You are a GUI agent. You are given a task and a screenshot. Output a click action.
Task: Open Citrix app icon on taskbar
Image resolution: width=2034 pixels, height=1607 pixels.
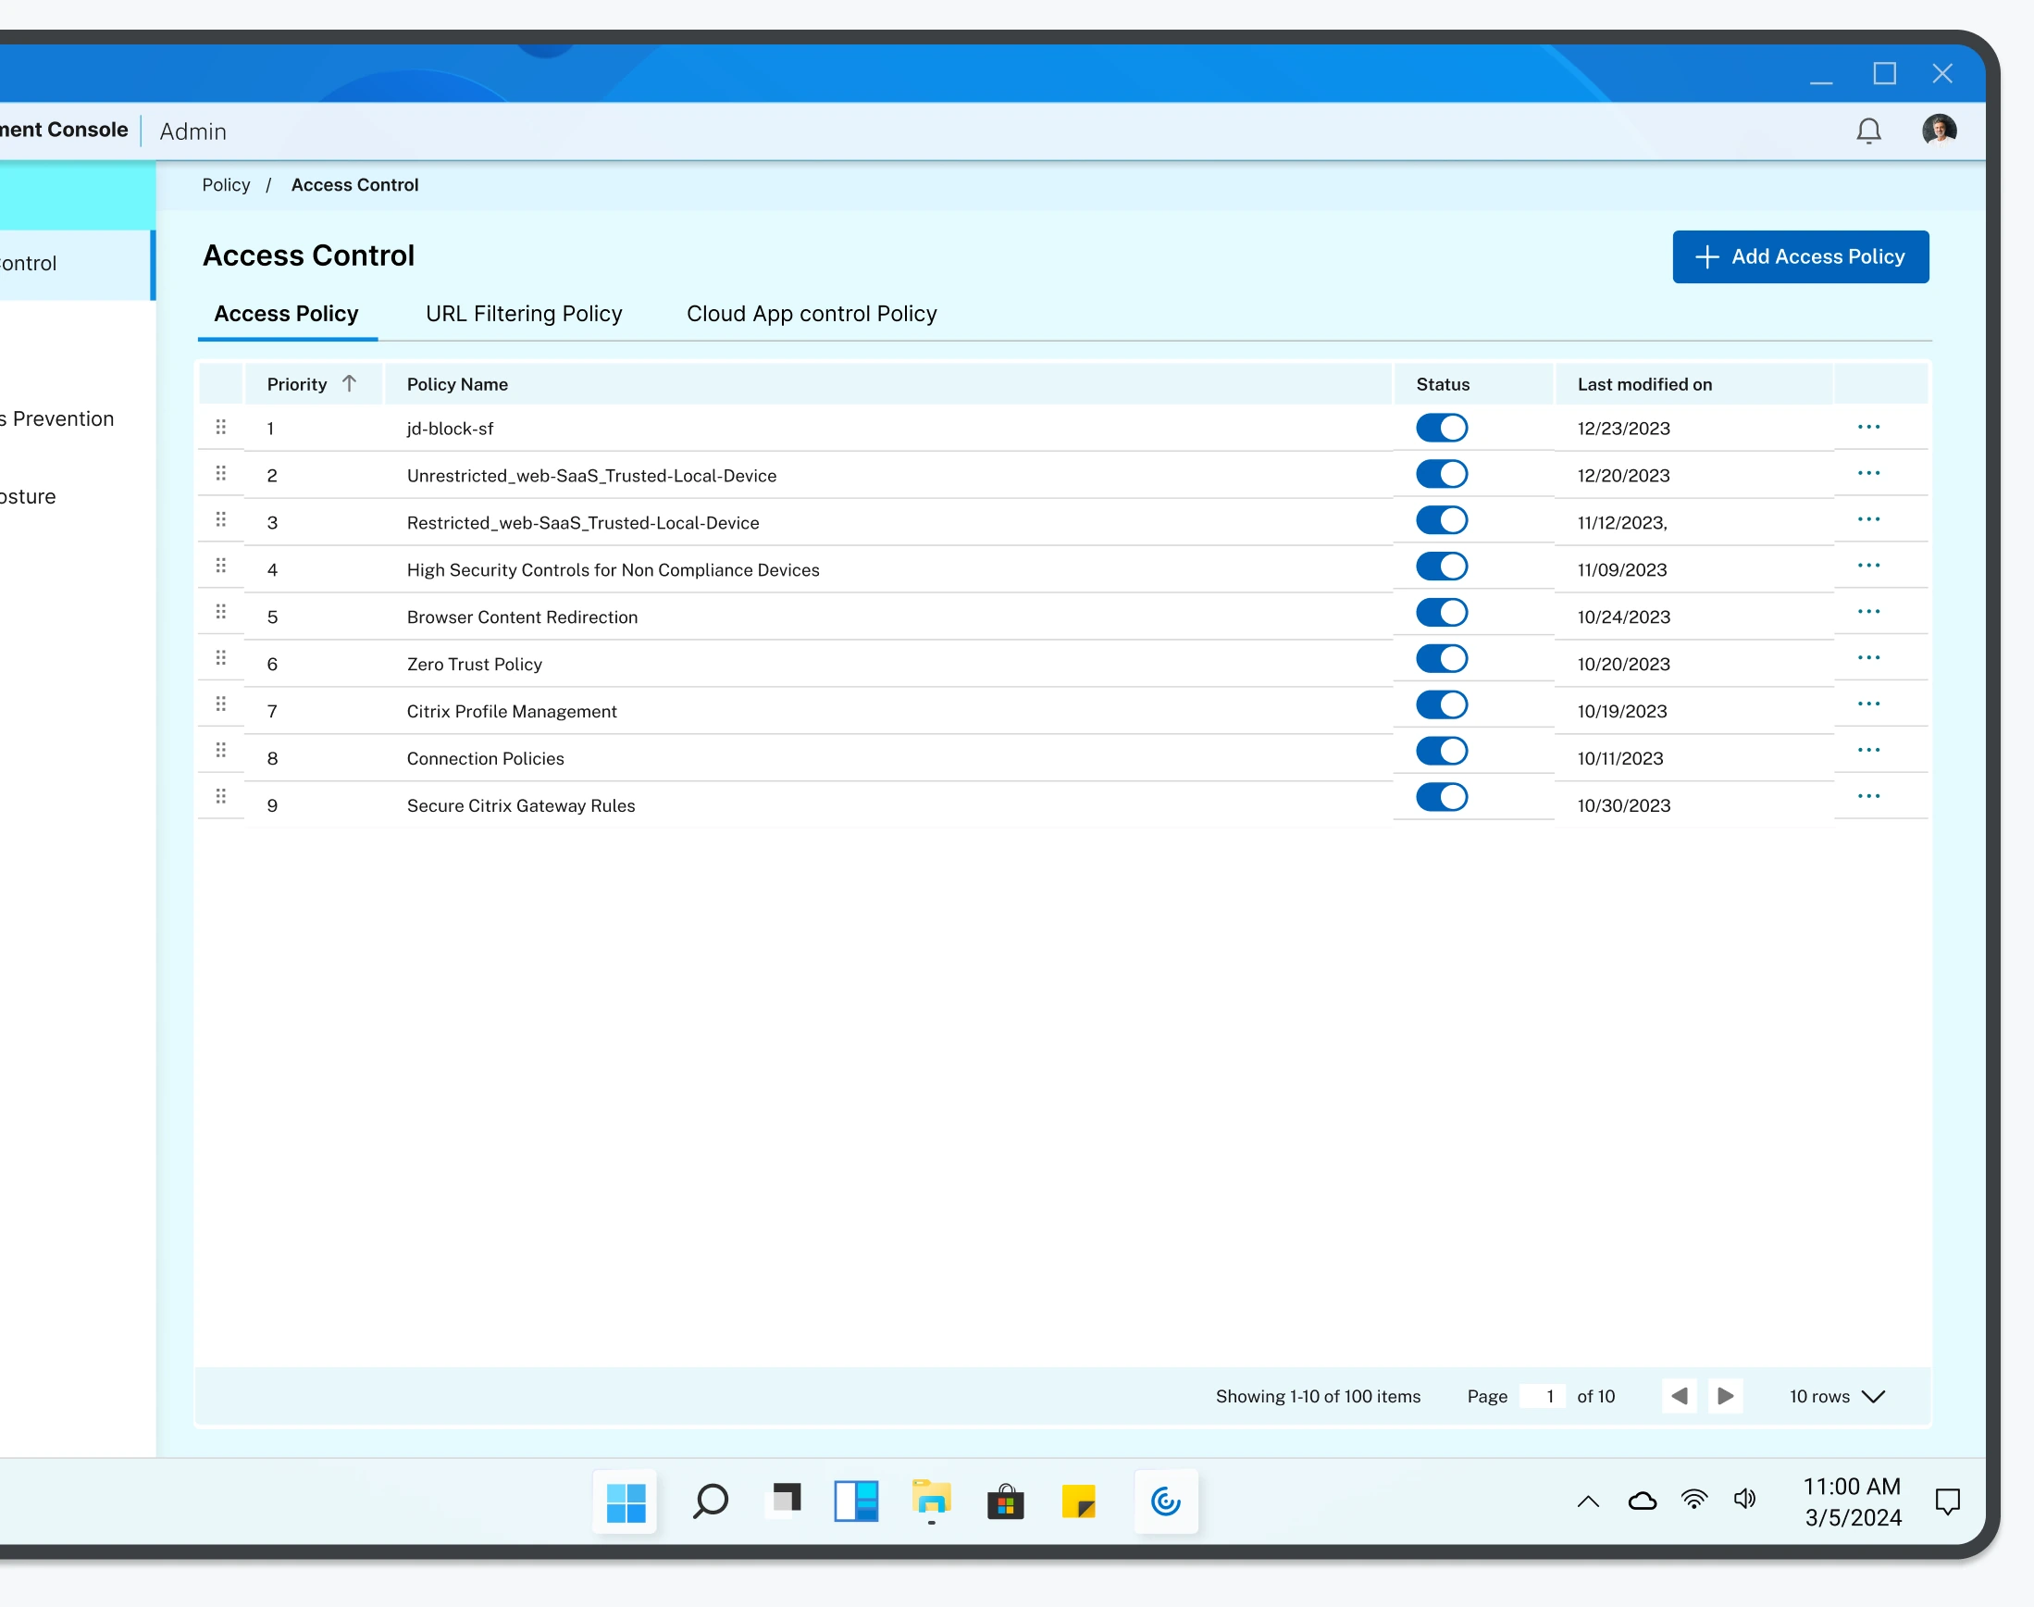[1166, 1502]
